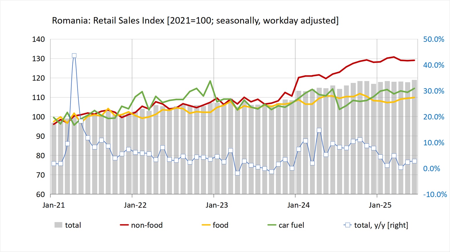Select the chart title text
The width and height of the screenshot is (450, 252).
tap(195, 21)
